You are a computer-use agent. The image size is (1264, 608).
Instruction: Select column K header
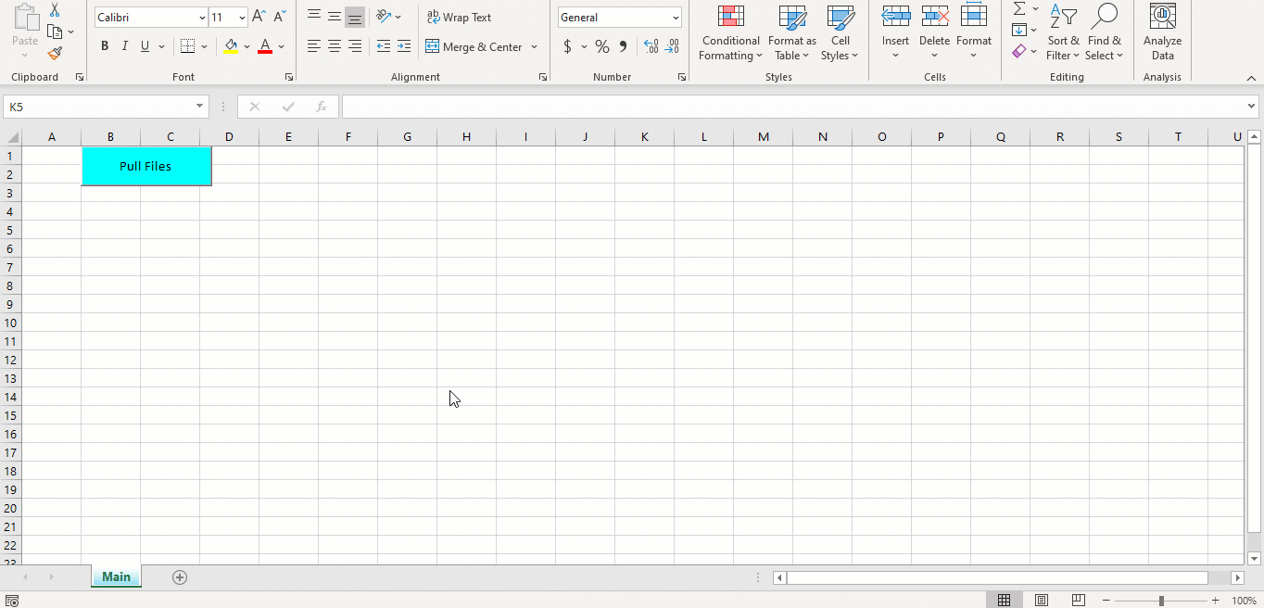click(x=644, y=137)
